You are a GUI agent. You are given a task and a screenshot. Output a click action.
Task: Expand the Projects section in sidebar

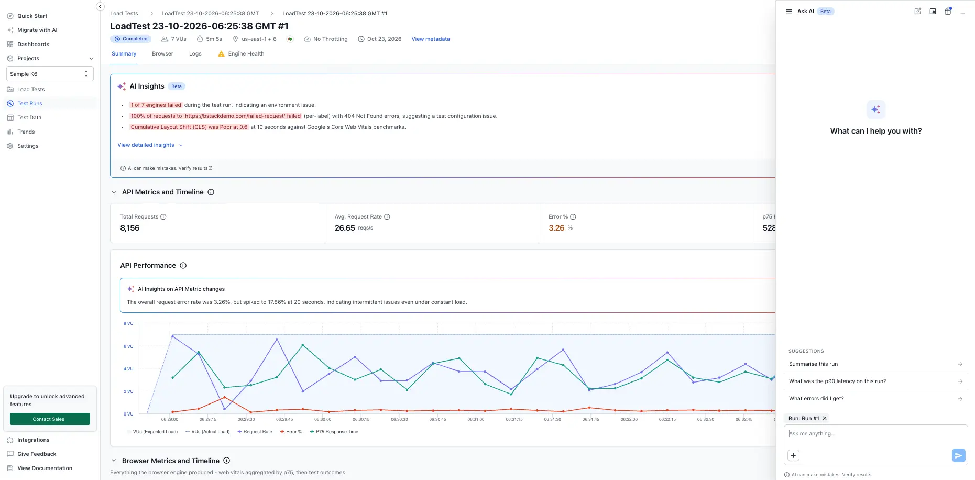pos(91,58)
